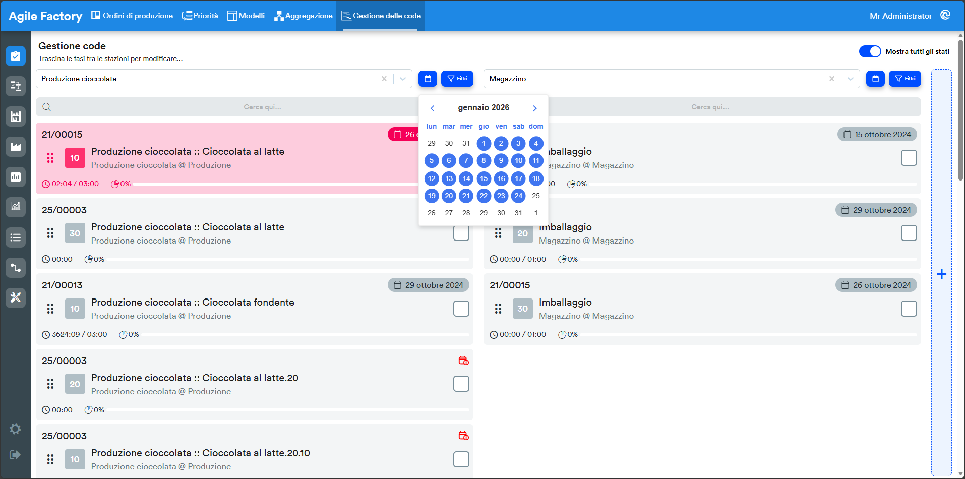Open the clipboard checklist sidebar icon
The width and height of the screenshot is (965, 479).
pos(16,56)
